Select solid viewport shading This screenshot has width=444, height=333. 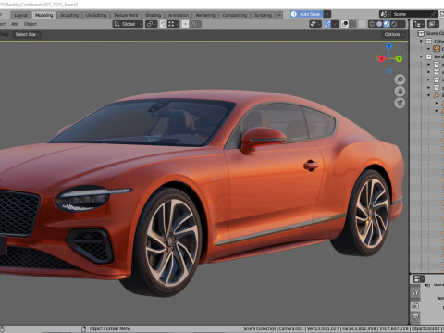(x=379, y=24)
